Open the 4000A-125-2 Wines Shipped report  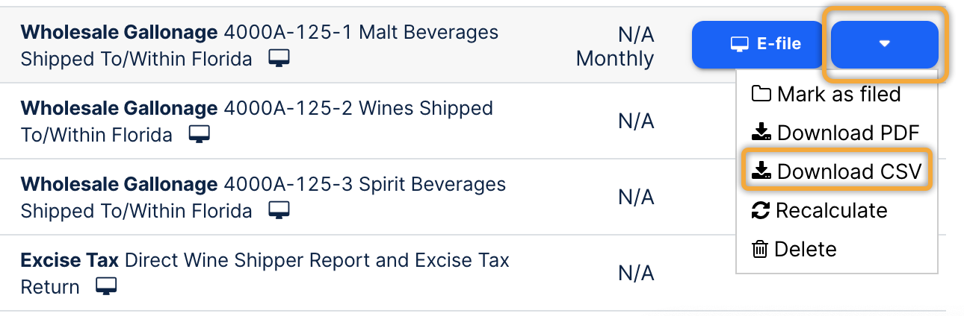click(256, 109)
